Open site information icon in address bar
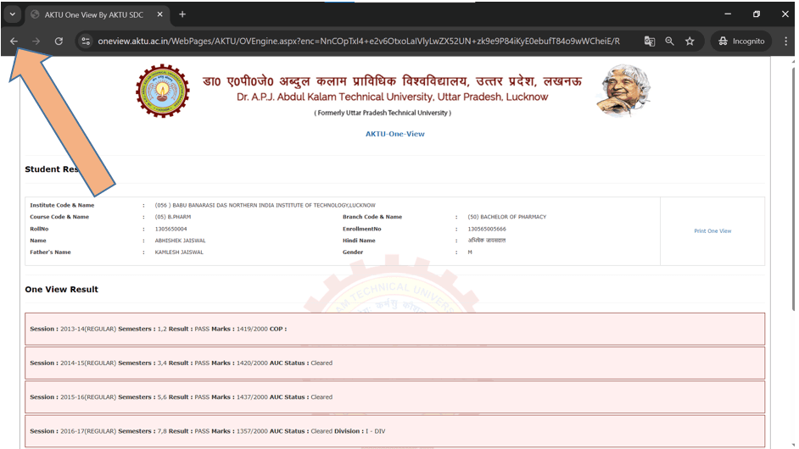 [x=86, y=42]
